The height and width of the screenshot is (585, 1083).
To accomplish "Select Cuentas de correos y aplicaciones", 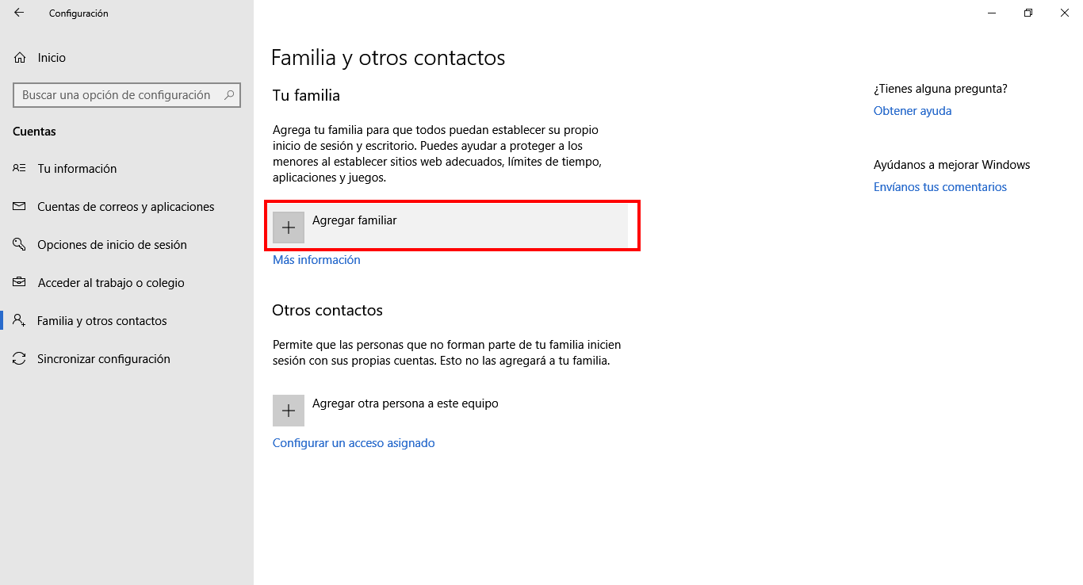I will click(x=127, y=207).
